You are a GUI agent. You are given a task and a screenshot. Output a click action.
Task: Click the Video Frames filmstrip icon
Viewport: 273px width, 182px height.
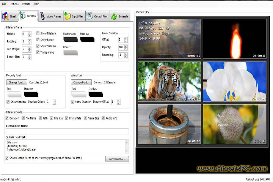(42, 16)
